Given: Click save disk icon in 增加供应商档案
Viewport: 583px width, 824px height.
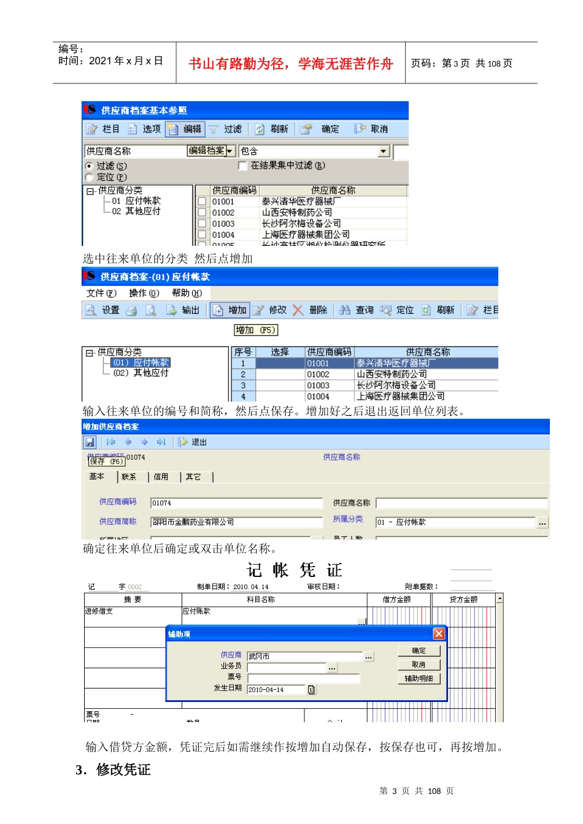Looking at the screenshot, I should pyautogui.click(x=90, y=442).
